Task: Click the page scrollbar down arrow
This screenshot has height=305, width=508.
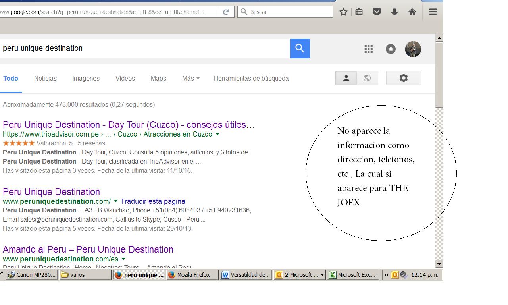Action: pos(439,264)
